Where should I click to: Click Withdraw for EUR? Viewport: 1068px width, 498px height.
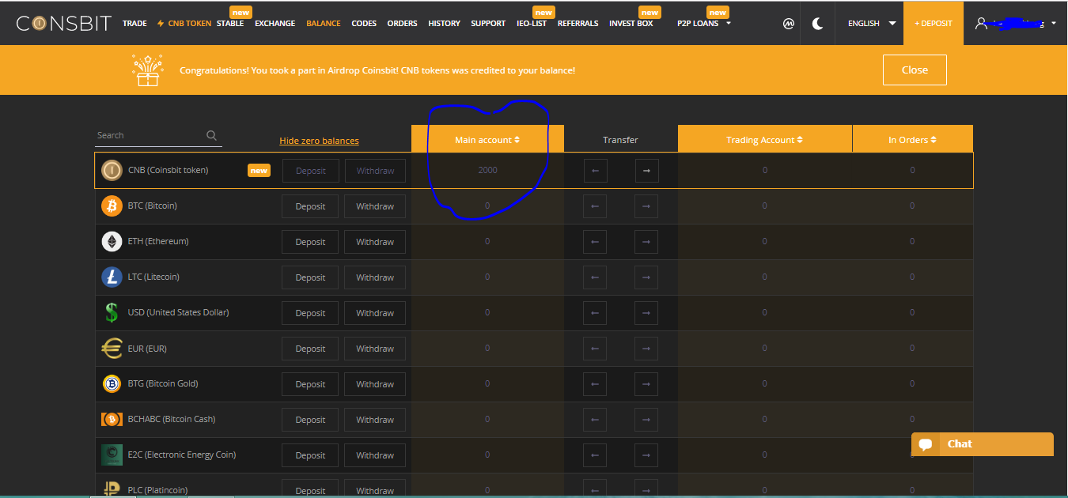click(375, 349)
